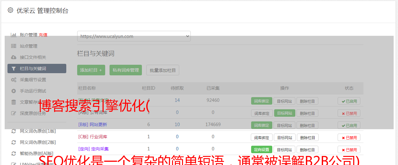
Task: Click the 栏目与关键词 page heading
Action: click(96, 54)
